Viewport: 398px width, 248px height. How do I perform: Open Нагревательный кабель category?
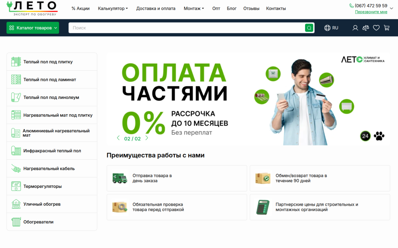pyautogui.click(x=52, y=169)
